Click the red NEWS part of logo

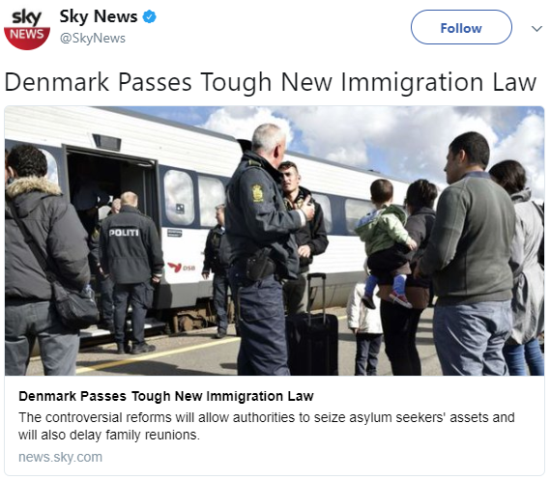pos(27,38)
